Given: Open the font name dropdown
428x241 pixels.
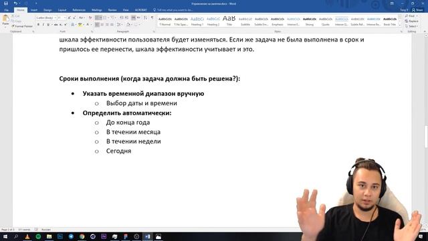Looking at the screenshot, I should [55, 18].
